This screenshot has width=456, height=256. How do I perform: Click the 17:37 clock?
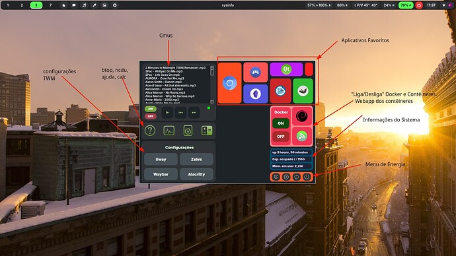pos(431,5)
